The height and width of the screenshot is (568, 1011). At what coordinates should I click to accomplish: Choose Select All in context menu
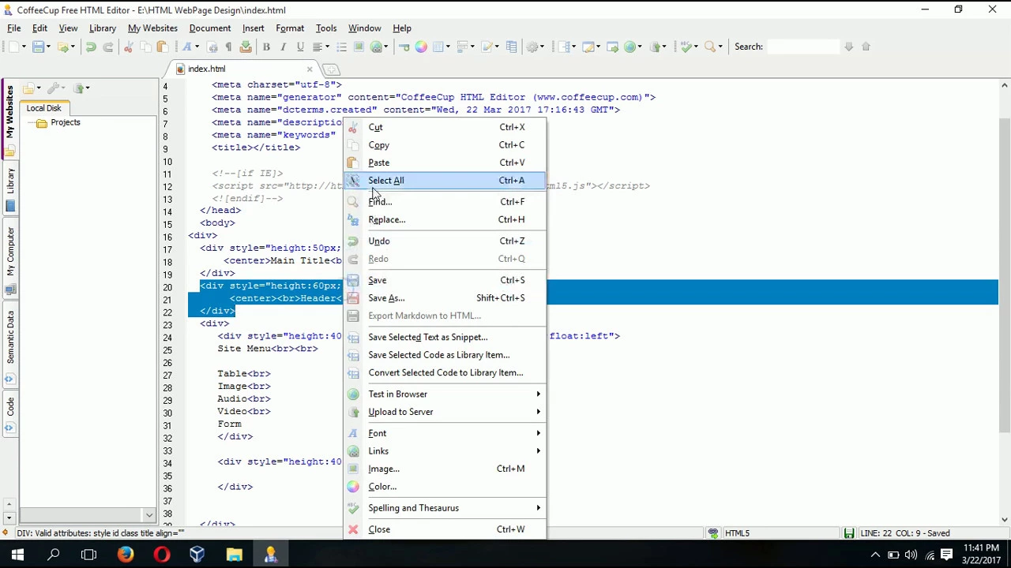tap(445, 181)
